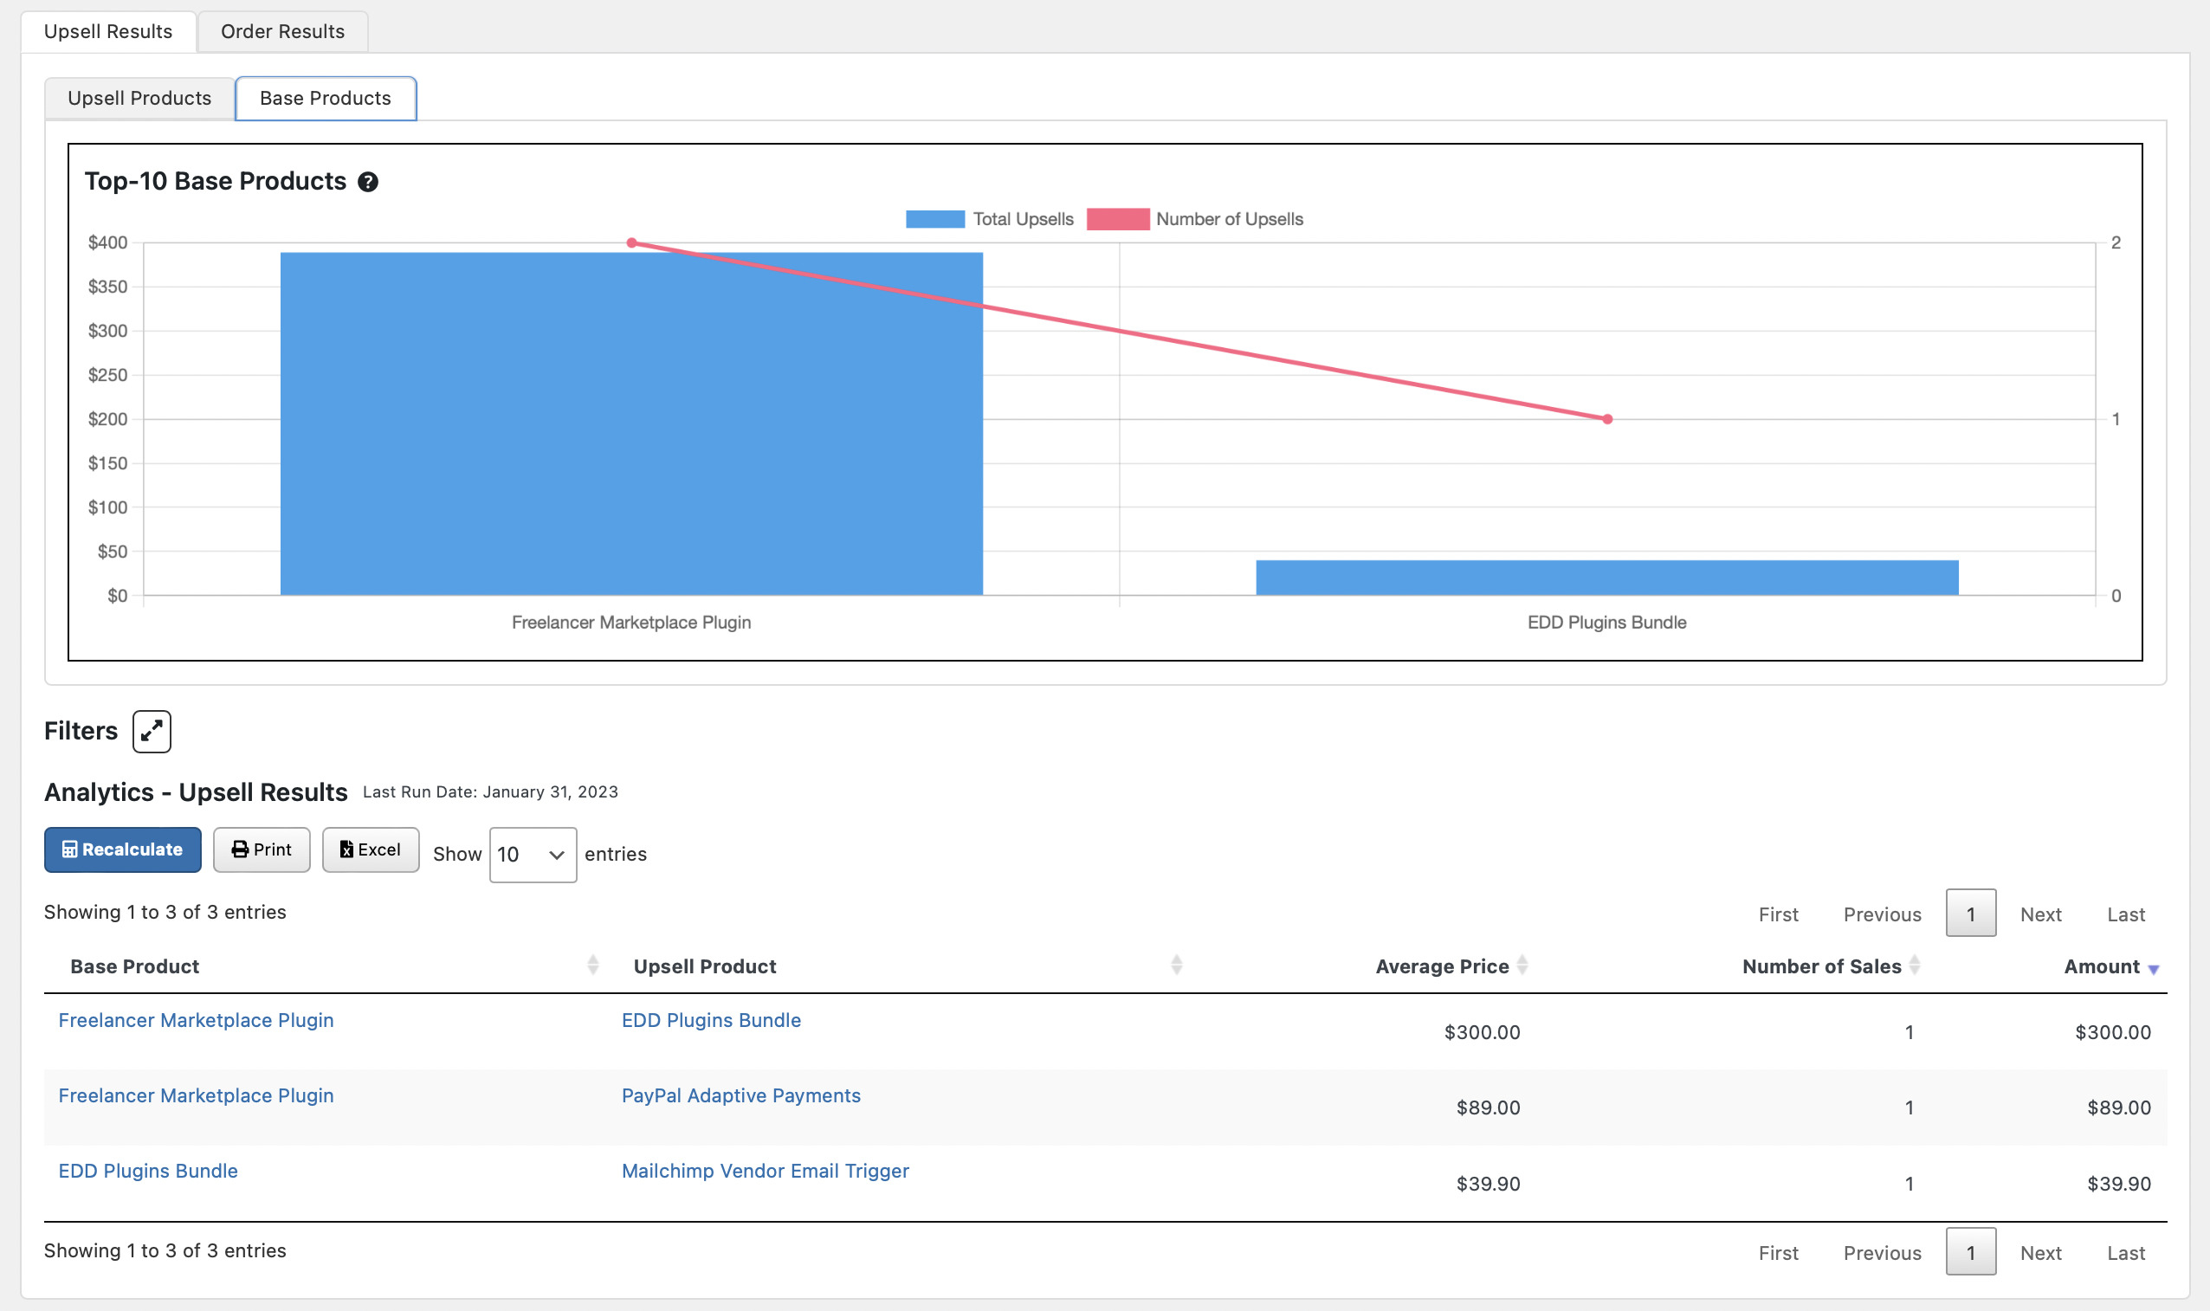Sort by the Number of Sales column arrows

click(1914, 965)
